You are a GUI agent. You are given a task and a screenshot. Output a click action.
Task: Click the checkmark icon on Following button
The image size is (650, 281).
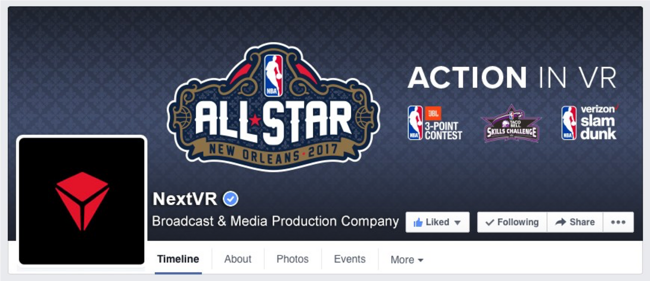(x=490, y=222)
